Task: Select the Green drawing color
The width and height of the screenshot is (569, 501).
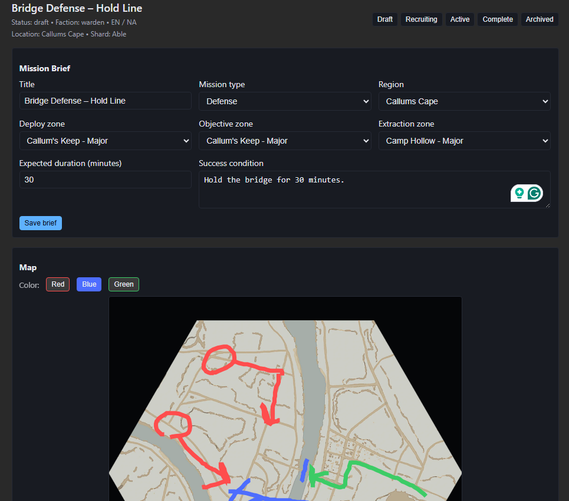Action: 123,284
